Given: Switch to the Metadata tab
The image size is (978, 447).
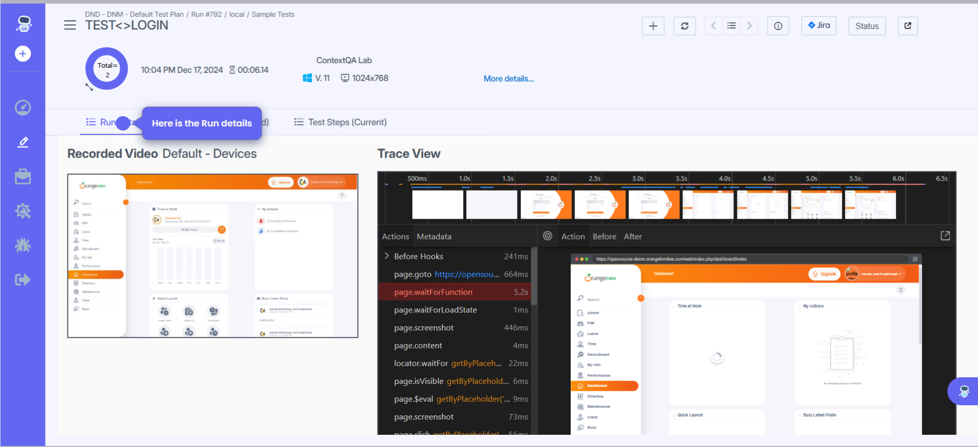Looking at the screenshot, I should 434,236.
